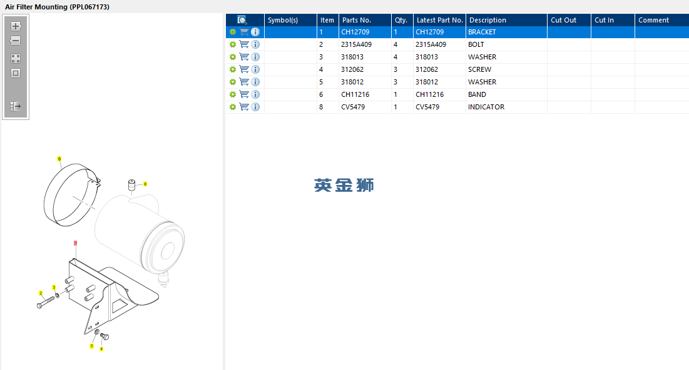
Task: Click cart icon for SCREW 312062
Action: pyautogui.click(x=244, y=69)
